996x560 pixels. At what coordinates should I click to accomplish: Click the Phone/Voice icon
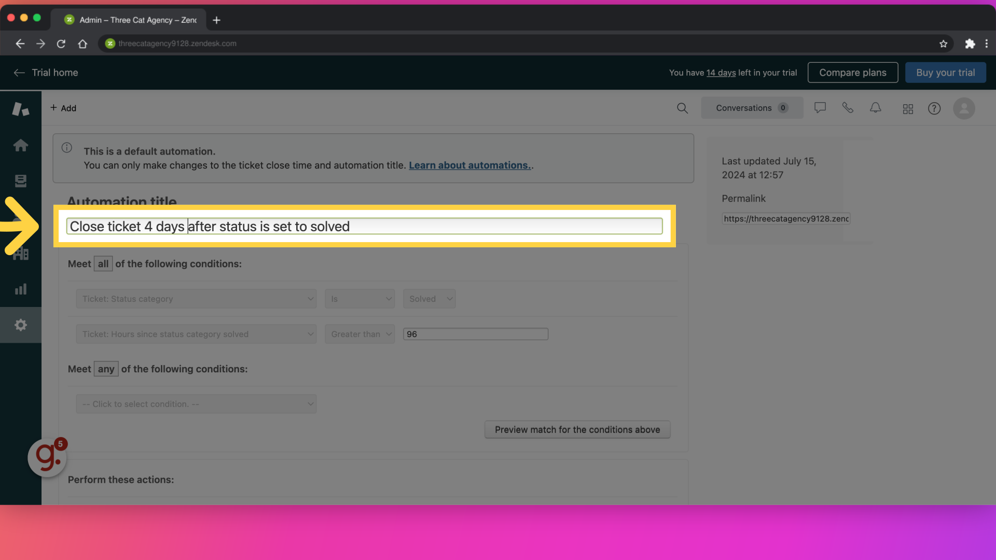[848, 108]
